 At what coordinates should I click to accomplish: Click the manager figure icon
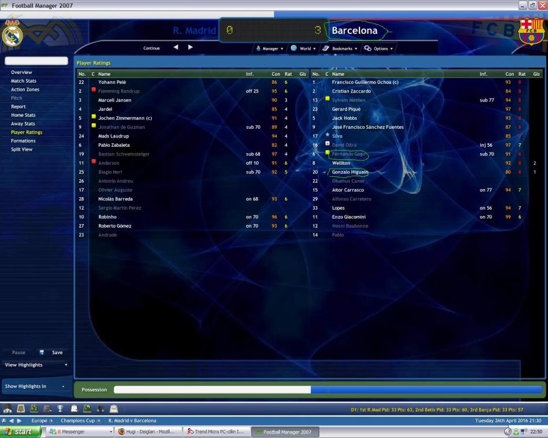click(x=258, y=48)
